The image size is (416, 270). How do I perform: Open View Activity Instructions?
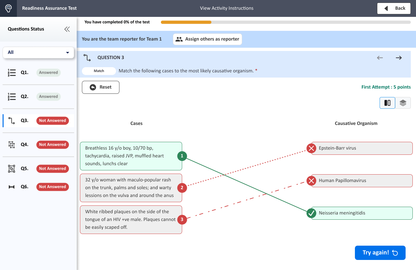coord(227,8)
